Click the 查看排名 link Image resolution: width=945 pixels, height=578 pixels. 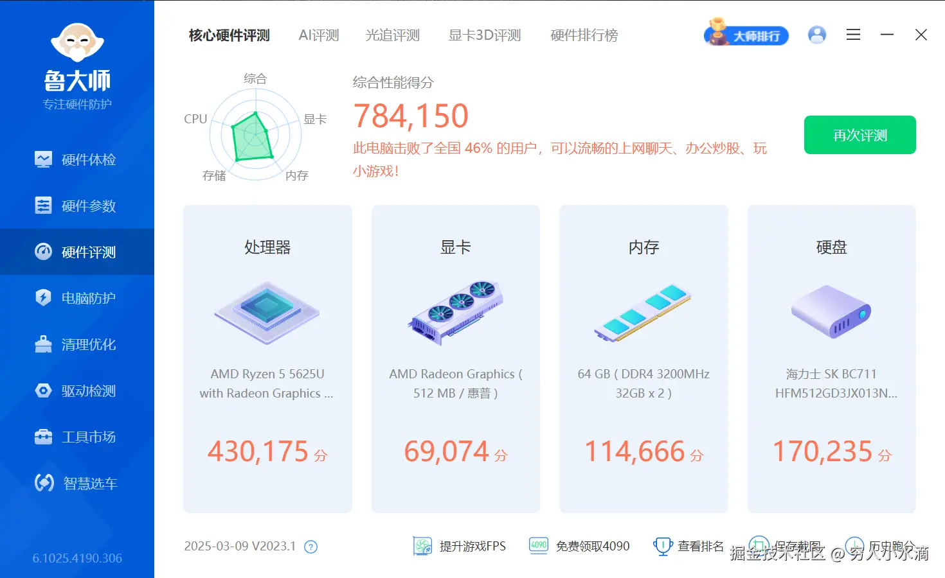(701, 547)
